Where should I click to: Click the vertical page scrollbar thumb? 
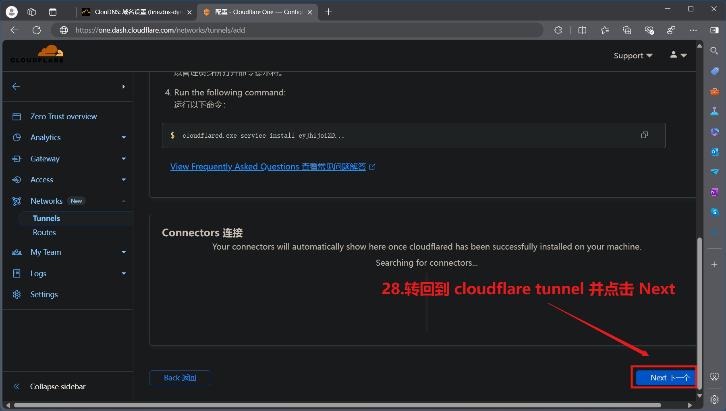(699, 314)
